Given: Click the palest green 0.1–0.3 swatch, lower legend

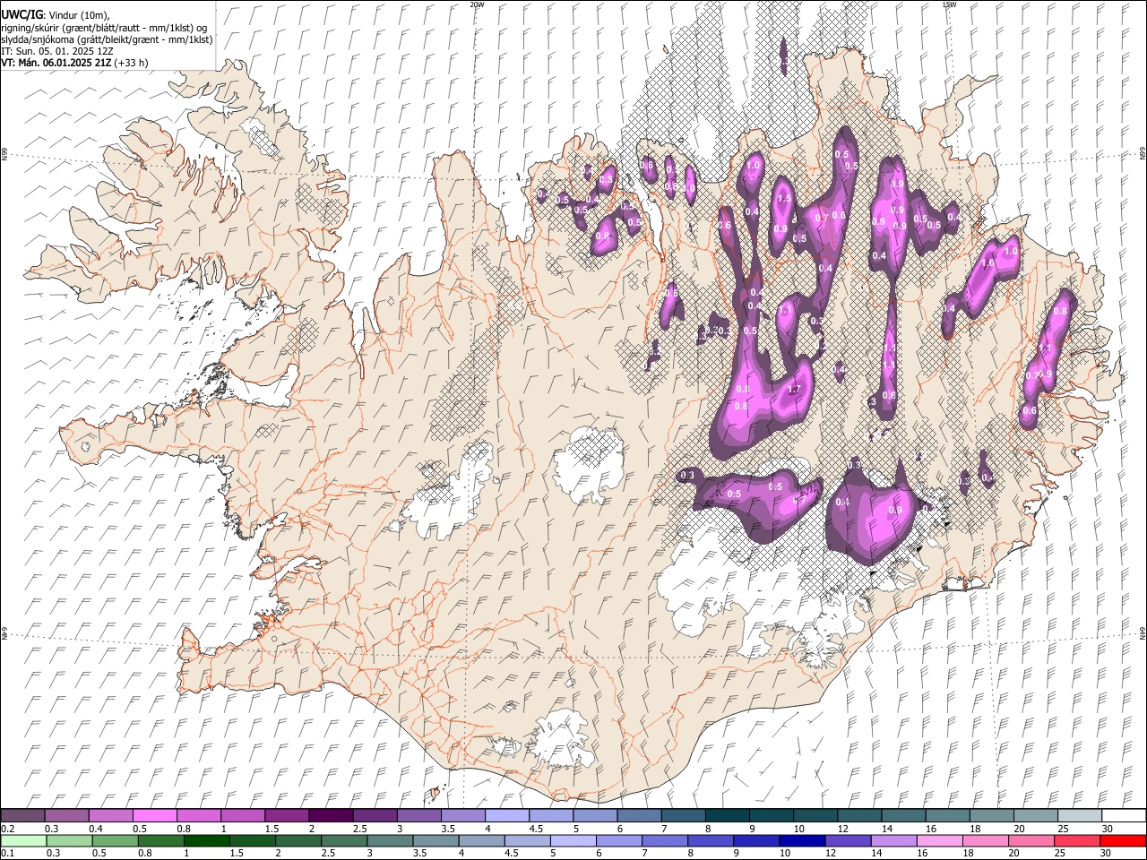Looking at the screenshot, I should coord(23,841).
